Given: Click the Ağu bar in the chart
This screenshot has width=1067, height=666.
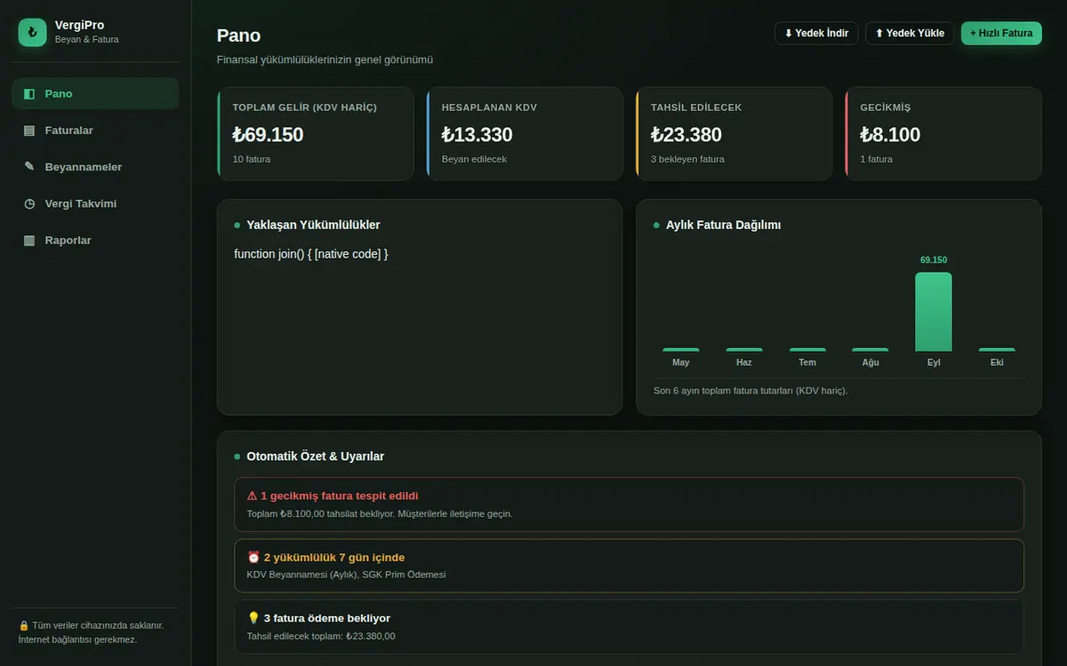Looking at the screenshot, I should pos(870,350).
